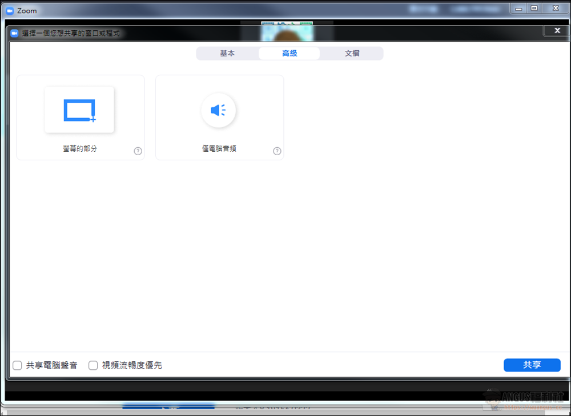The width and height of the screenshot is (571, 416).
Task: Enable 共享電腦聲音 checkbox
Action: [x=18, y=365]
